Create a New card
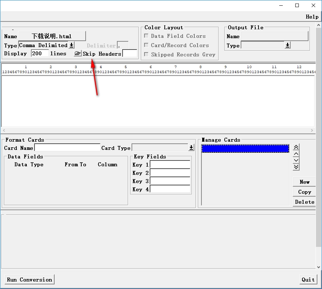 [x=304, y=182]
